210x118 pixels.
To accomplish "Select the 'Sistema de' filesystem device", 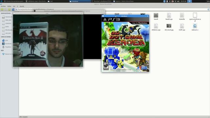I will (7, 17).
